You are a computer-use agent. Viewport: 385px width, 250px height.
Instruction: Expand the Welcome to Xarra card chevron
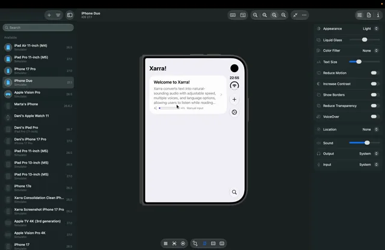point(221,95)
